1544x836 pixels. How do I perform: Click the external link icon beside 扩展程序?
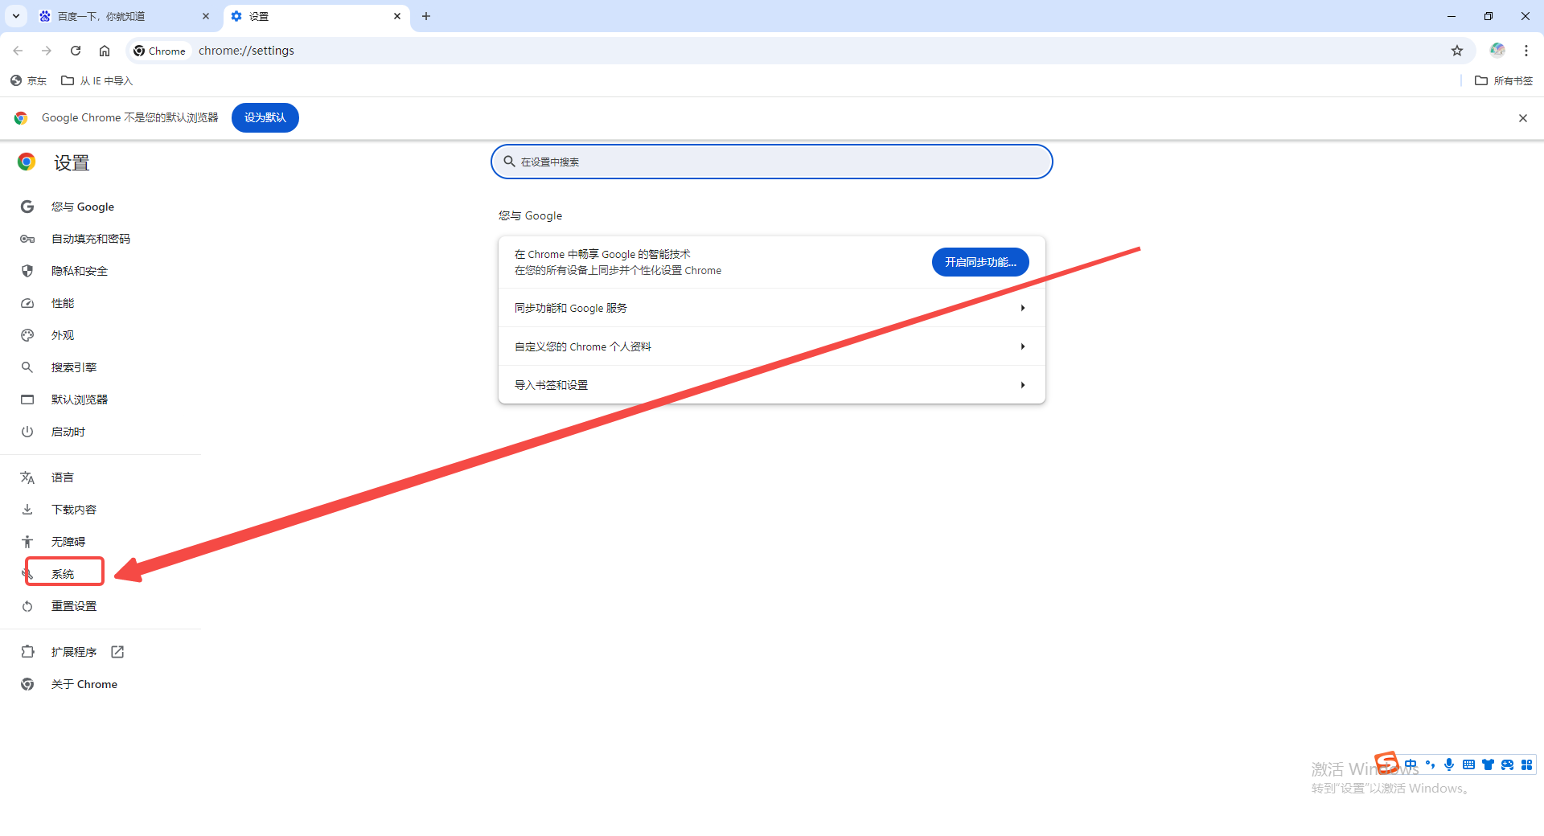(117, 652)
